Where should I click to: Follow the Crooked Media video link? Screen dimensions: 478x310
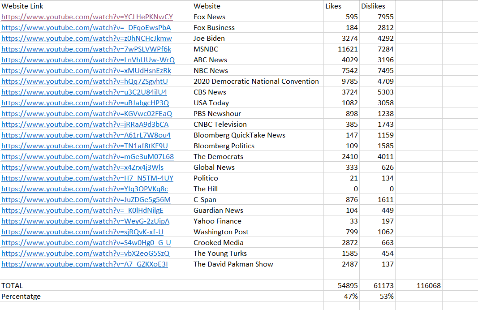(86, 243)
